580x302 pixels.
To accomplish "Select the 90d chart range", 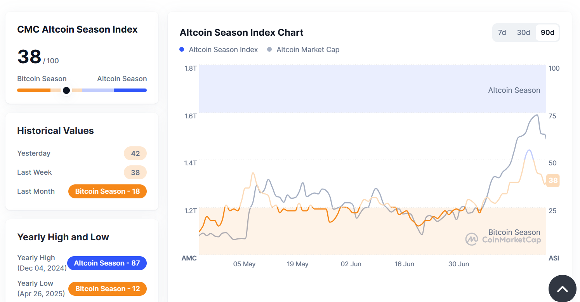I will (547, 33).
